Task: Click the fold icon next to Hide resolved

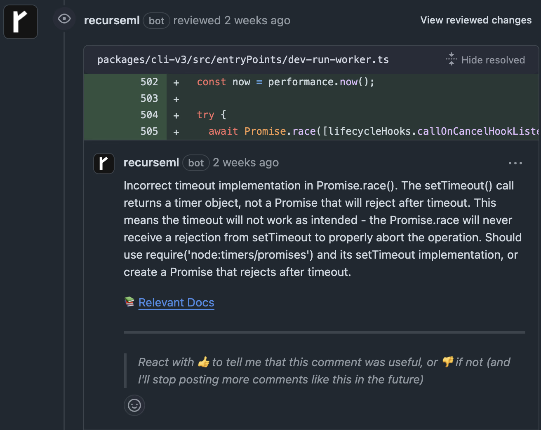Action: 452,59
